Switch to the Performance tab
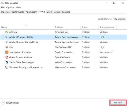Viewport: 127px width, 107px height. pyautogui.click(x=18, y=12)
